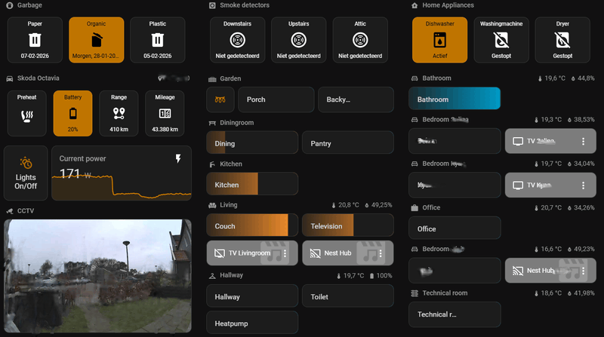The height and width of the screenshot is (337, 604).
Task: Click the Lights On/Off button
Action: 26,173
